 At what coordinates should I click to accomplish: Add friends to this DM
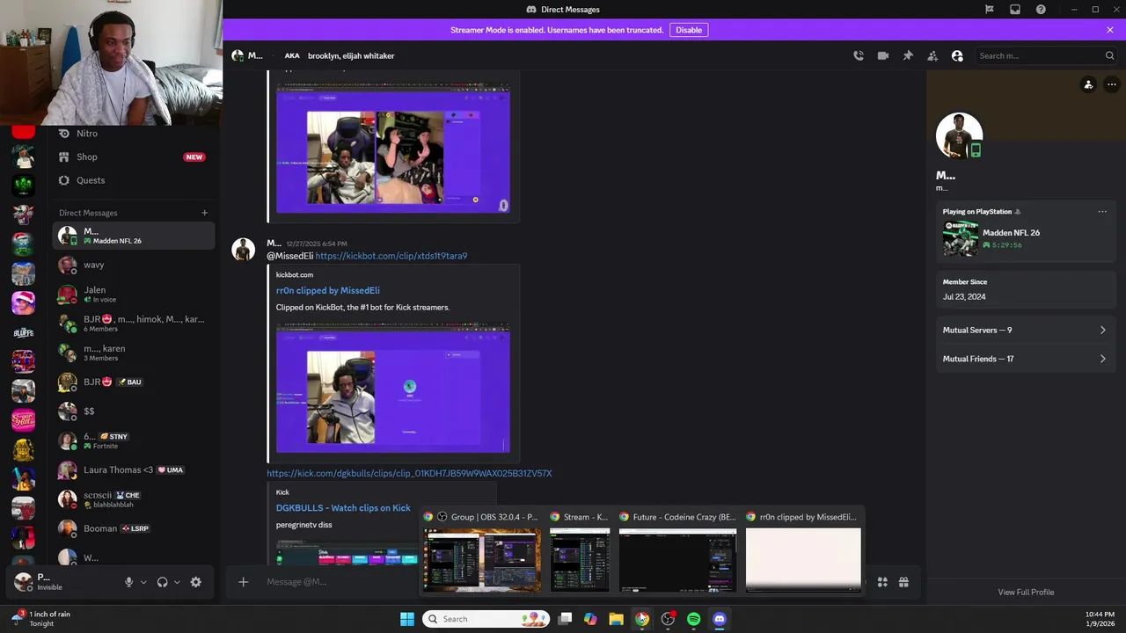pyautogui.click(x=932, y=55)
